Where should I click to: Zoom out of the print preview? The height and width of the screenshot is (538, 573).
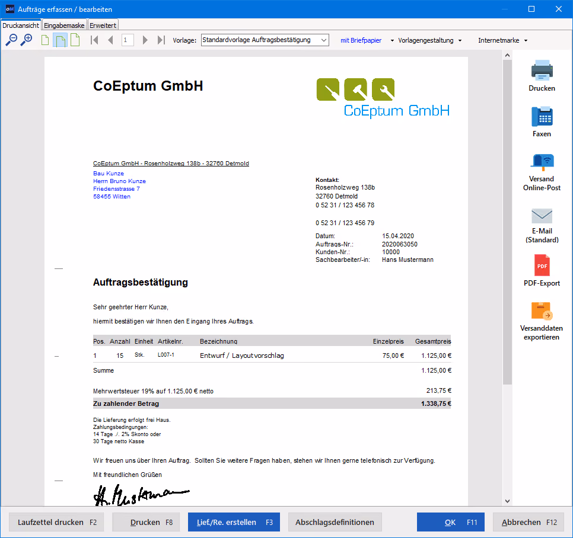point(11,40)
